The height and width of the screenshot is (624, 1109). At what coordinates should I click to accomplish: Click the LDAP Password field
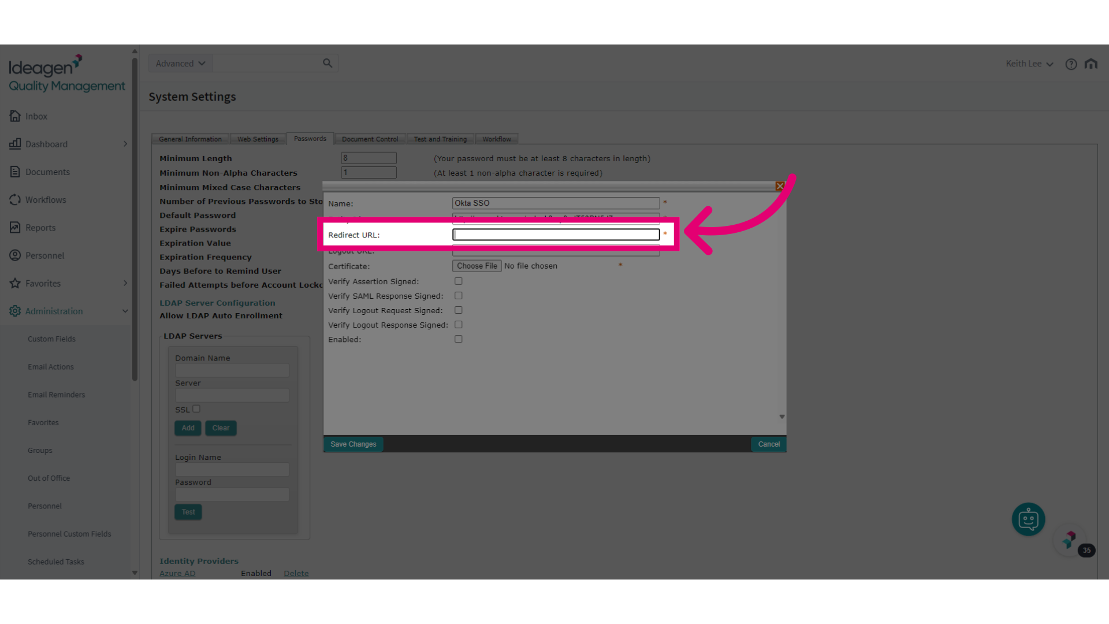pos(232,494)
